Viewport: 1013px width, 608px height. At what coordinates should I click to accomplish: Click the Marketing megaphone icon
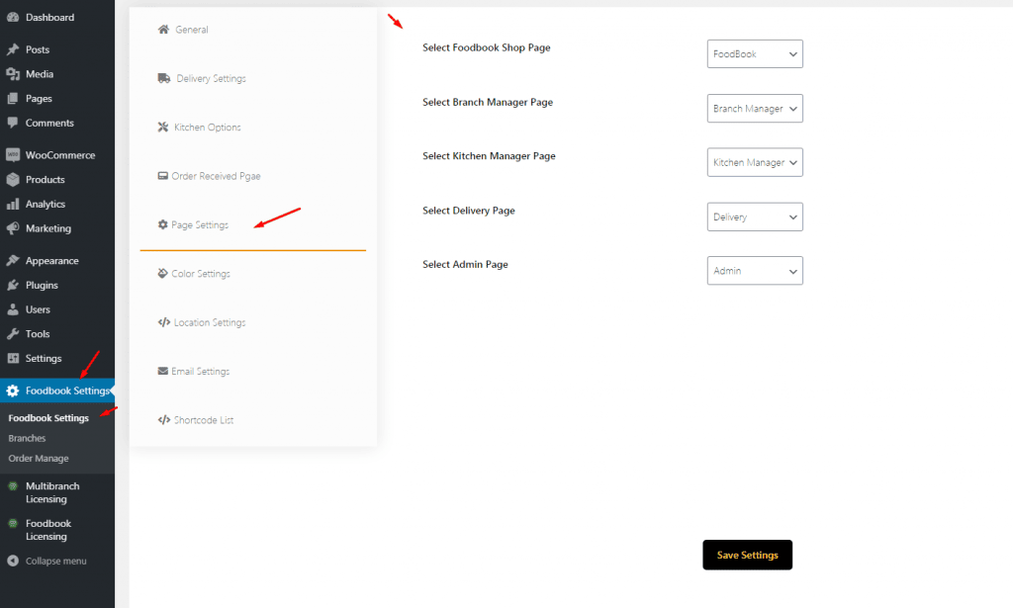click(13, 228)
